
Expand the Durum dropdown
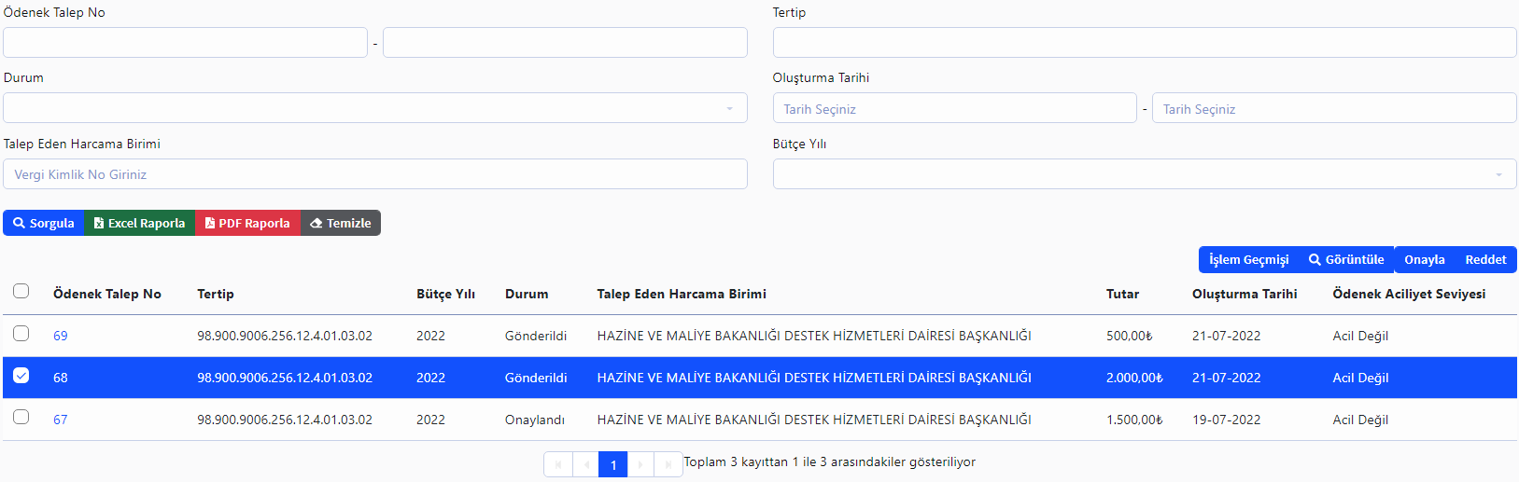tap(374, 108)
